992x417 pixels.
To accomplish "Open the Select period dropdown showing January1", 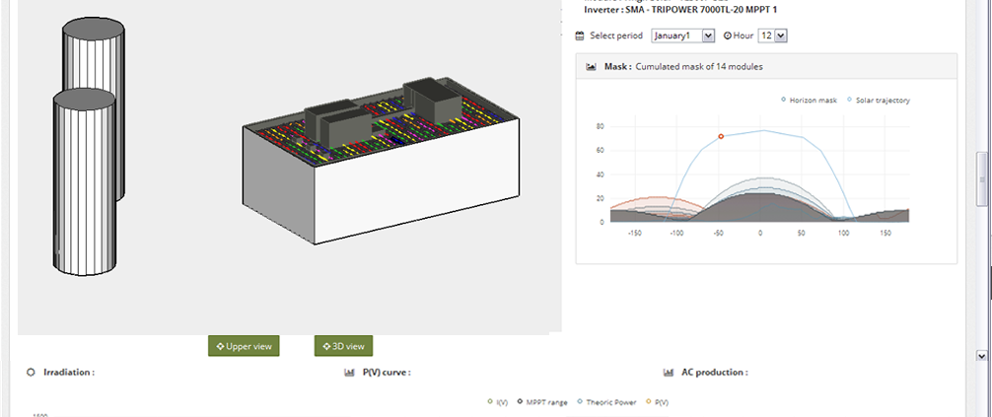I will pos(683,36).
